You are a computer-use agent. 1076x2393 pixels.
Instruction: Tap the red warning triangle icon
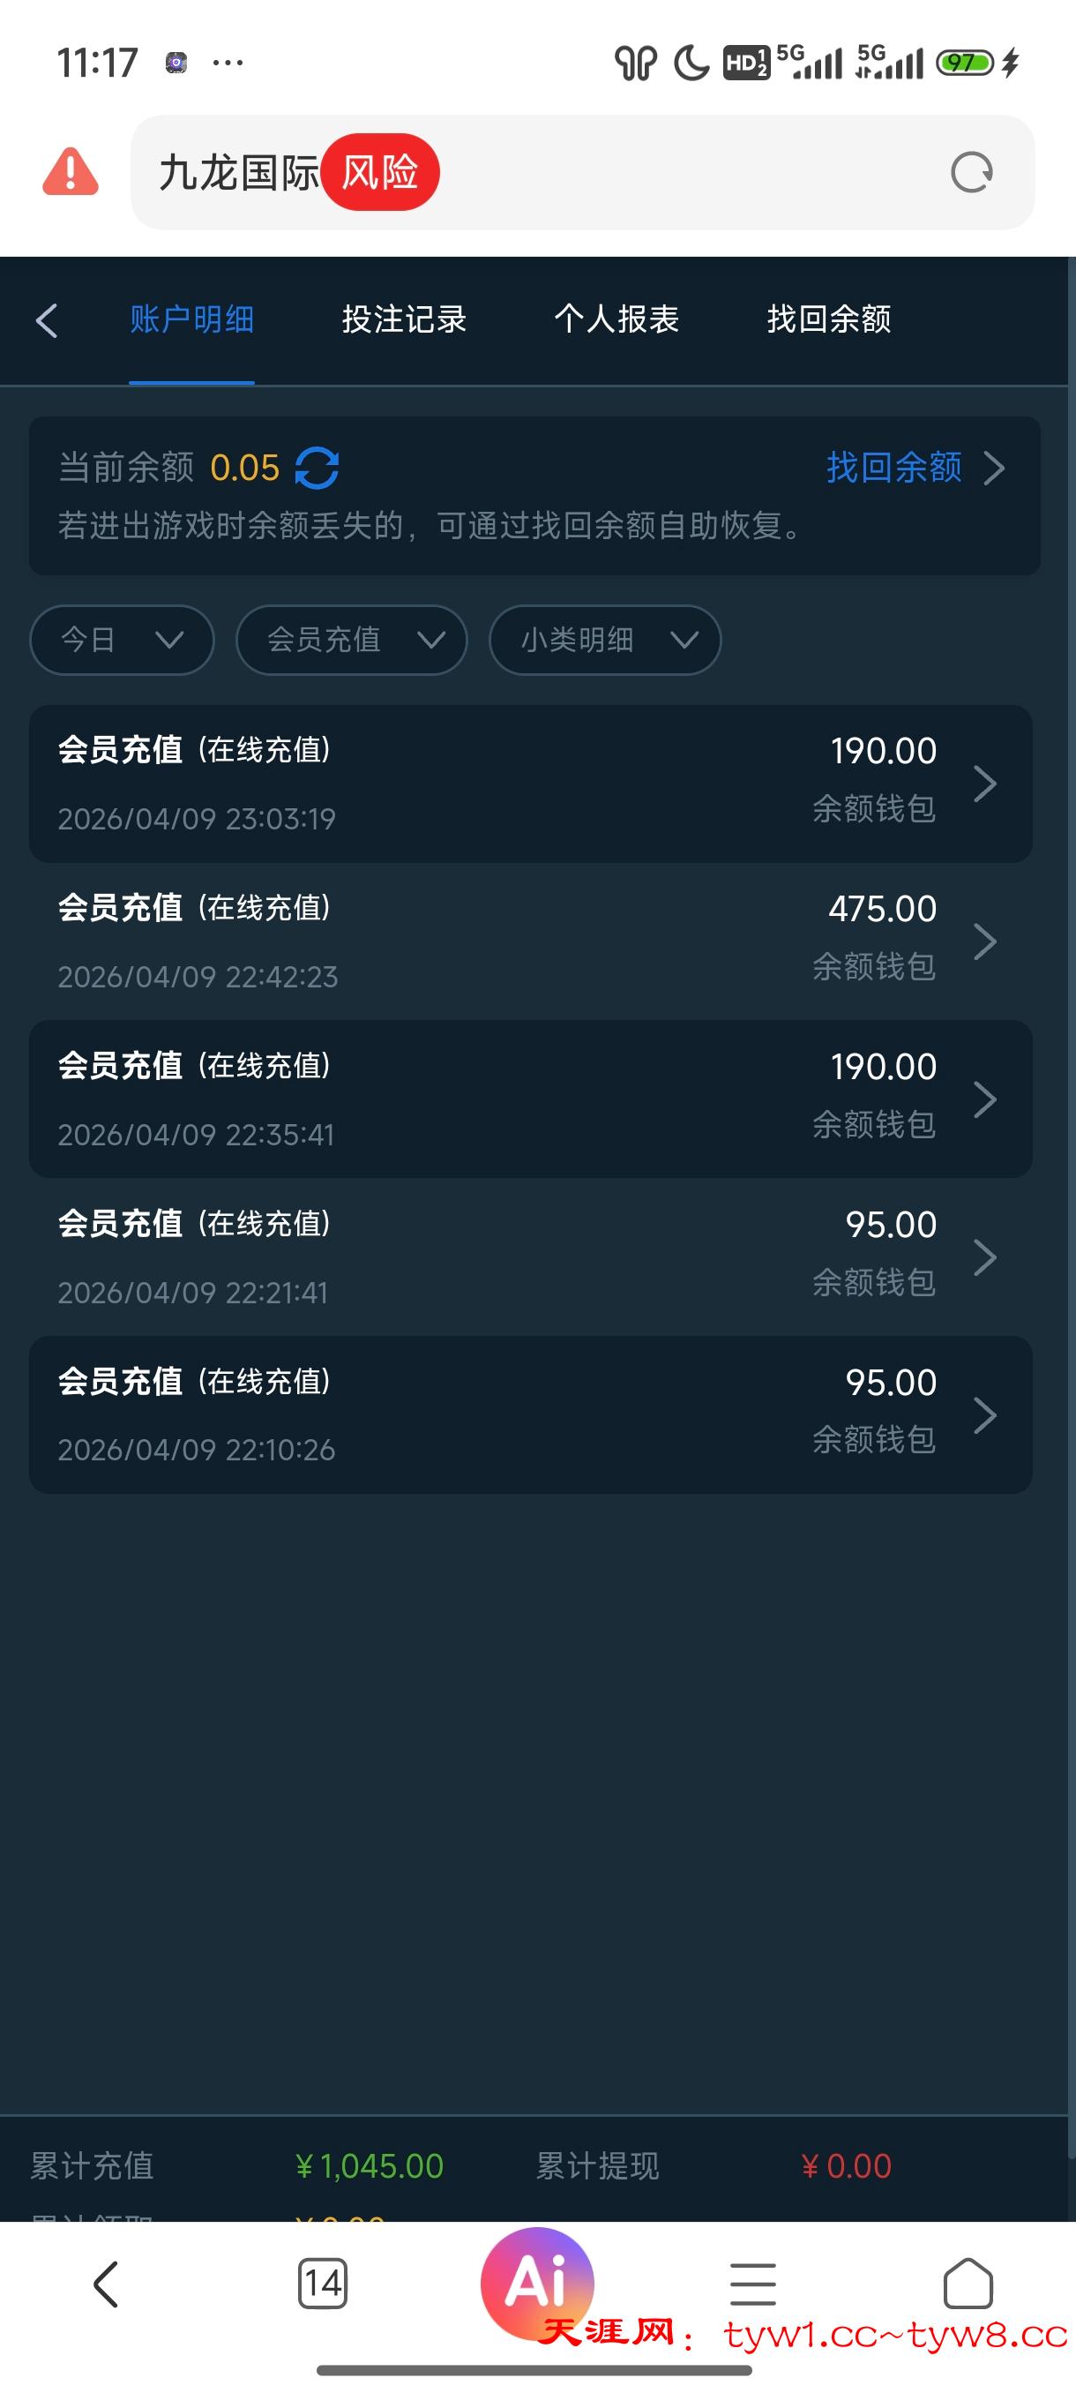71,172
